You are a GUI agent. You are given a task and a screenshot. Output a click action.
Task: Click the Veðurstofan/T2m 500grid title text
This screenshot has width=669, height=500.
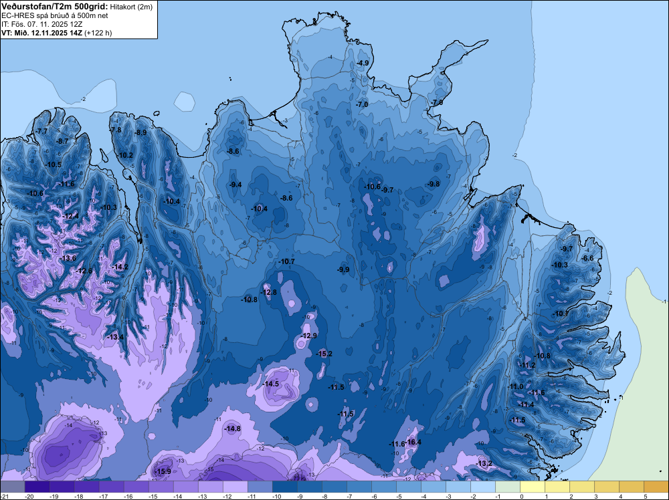(x=54, y=7)
